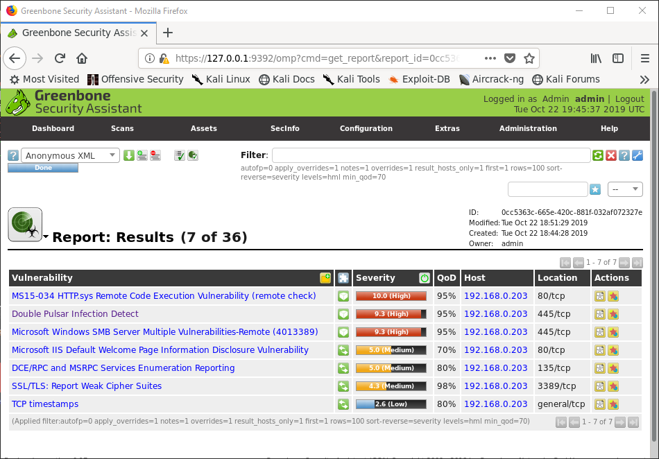Screen dimensions: 659x459
Task: Click the radar report icon beside the Report title
Action: click(x=25, y=225)
